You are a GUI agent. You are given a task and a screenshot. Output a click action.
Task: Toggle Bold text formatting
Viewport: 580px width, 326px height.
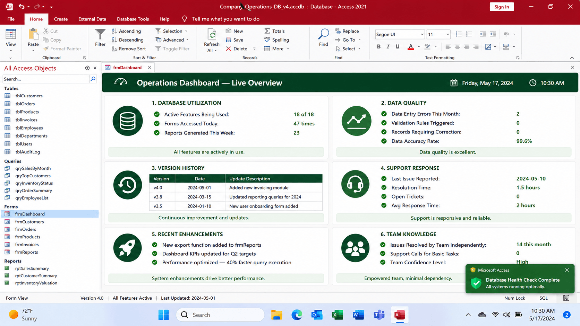click(379, 46)
